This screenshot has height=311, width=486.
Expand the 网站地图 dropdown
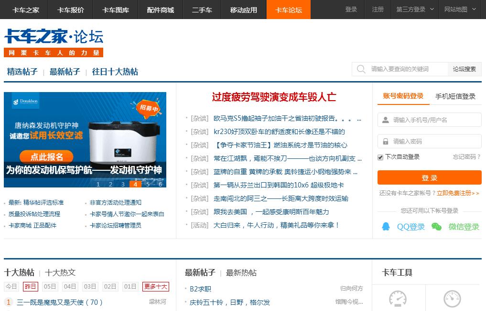click(460, 10)
